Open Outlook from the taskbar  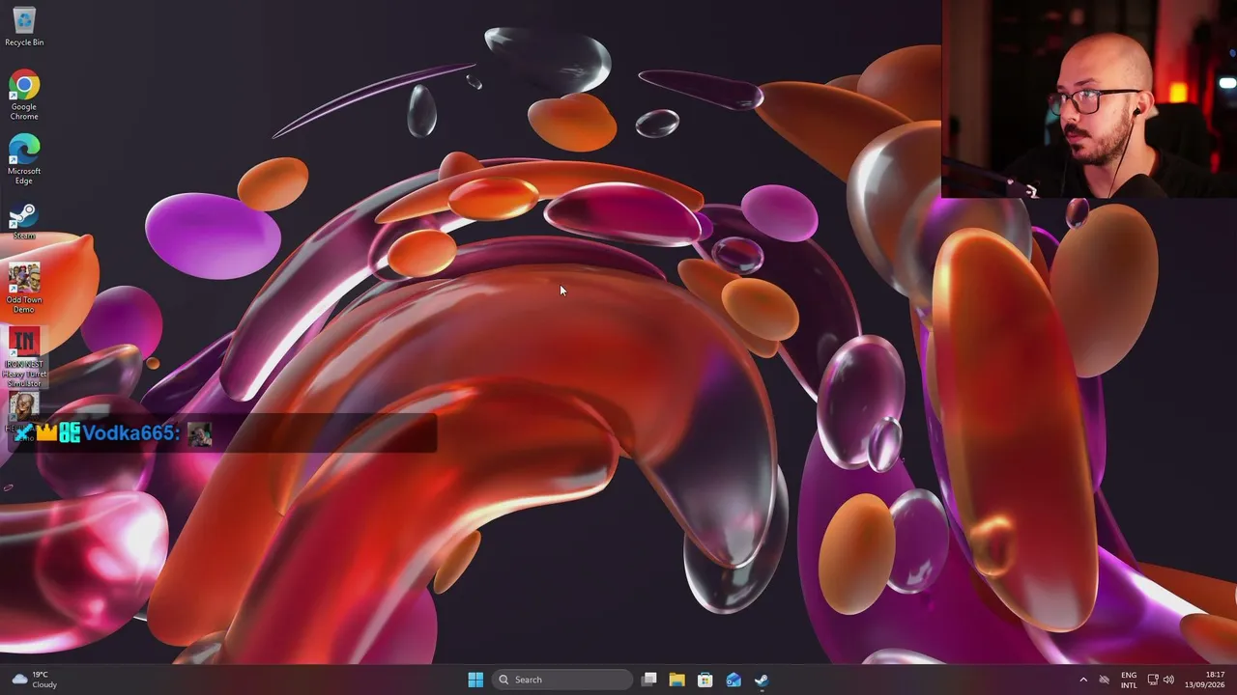pos(734,680)
